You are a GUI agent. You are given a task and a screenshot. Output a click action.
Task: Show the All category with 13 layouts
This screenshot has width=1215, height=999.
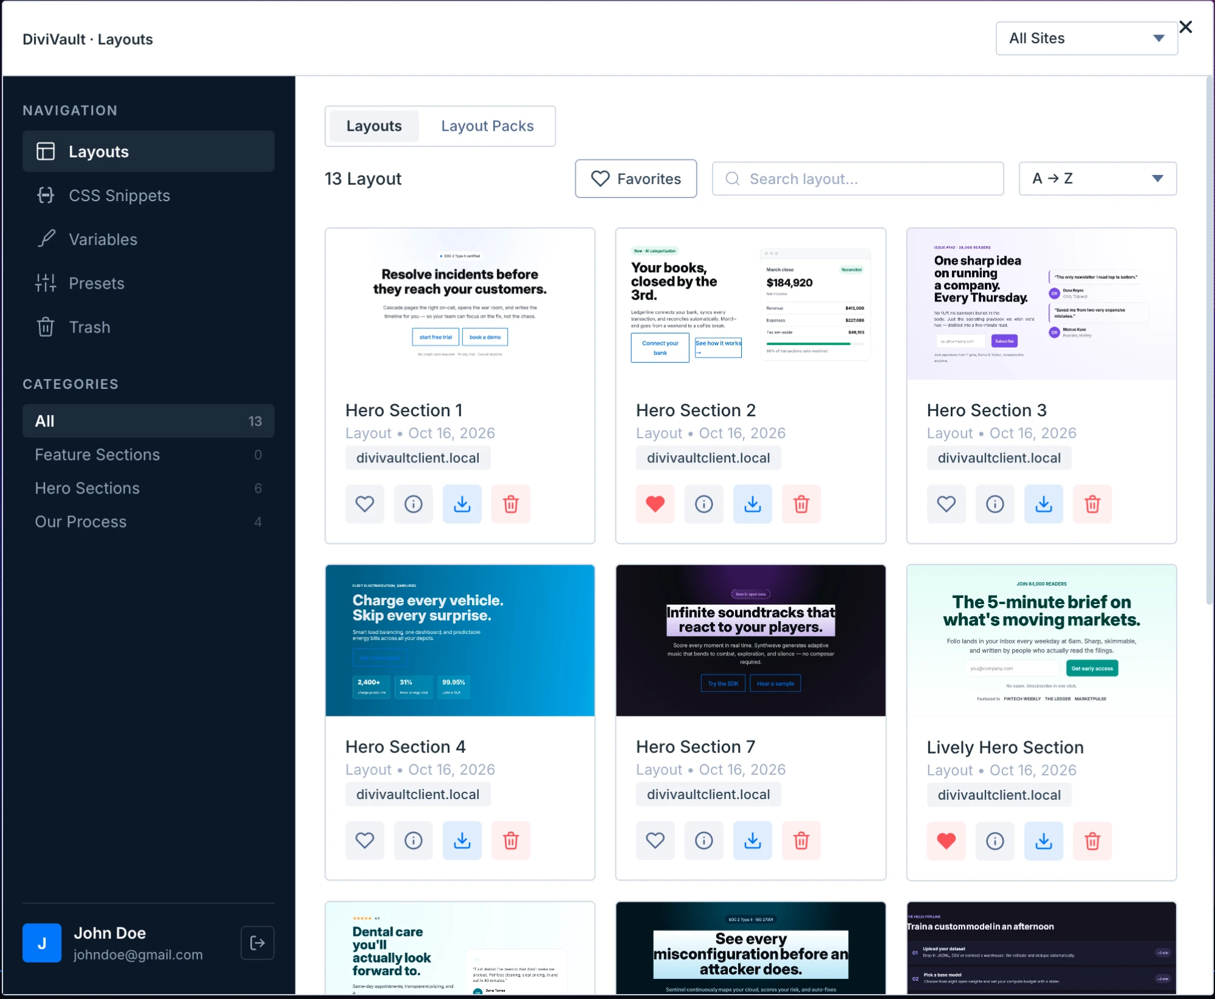click(x=148, y=421)
